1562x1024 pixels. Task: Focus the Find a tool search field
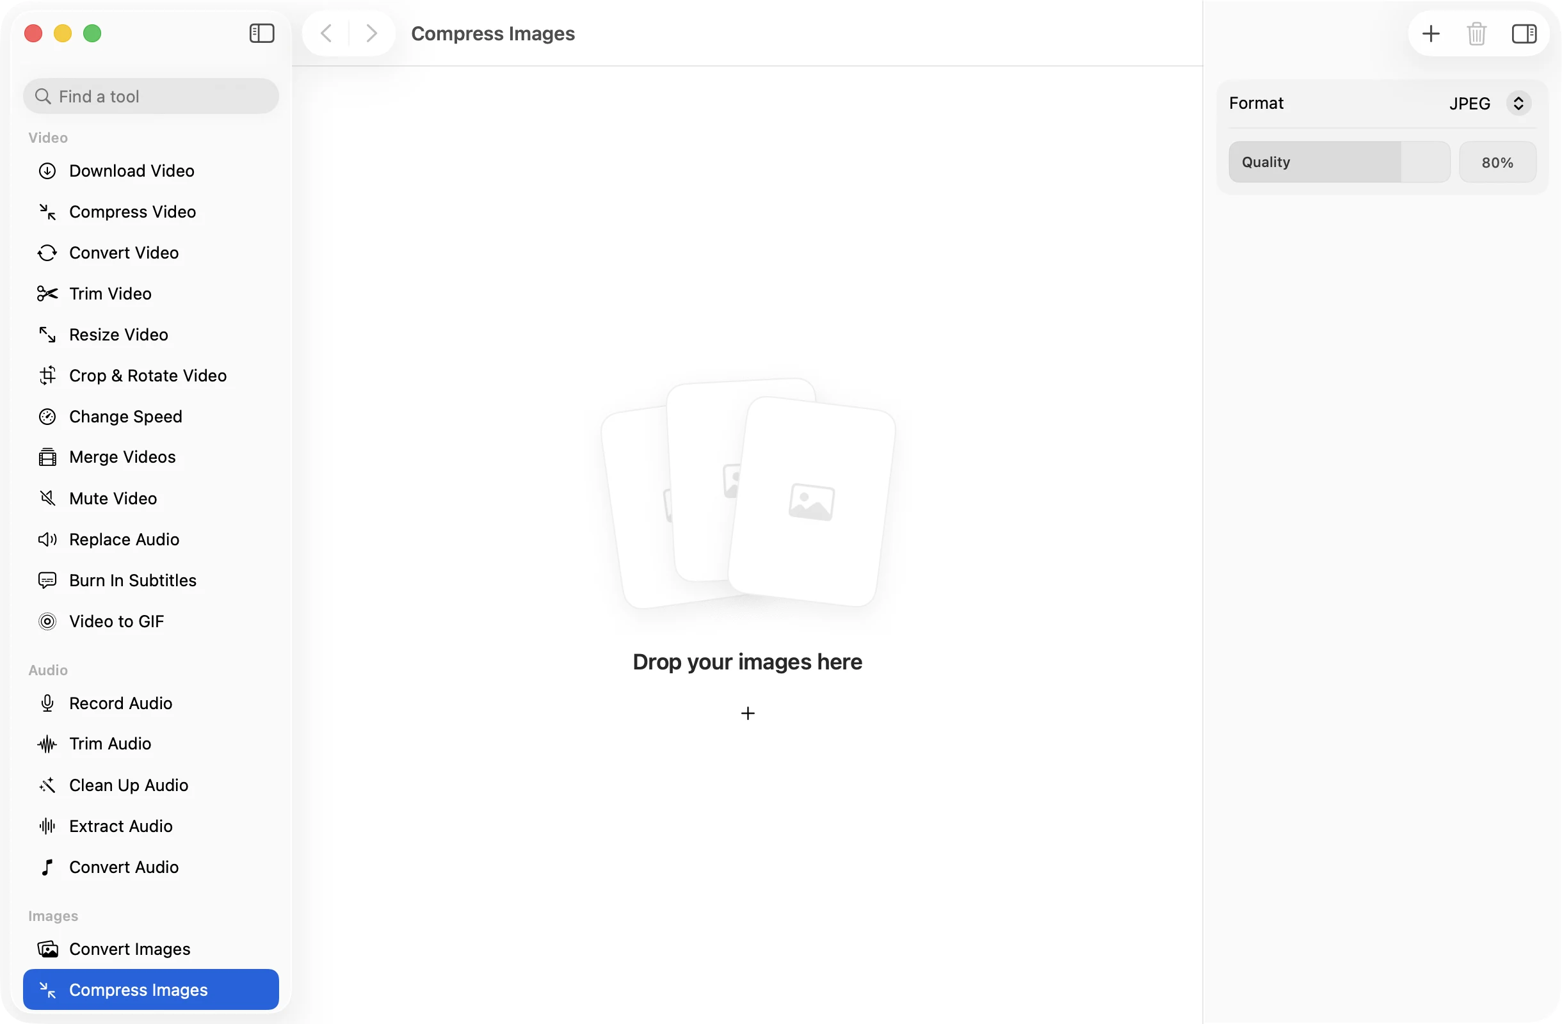click(150, 97)
